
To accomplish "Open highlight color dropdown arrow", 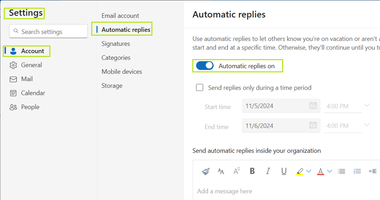I will click(309, 171).
